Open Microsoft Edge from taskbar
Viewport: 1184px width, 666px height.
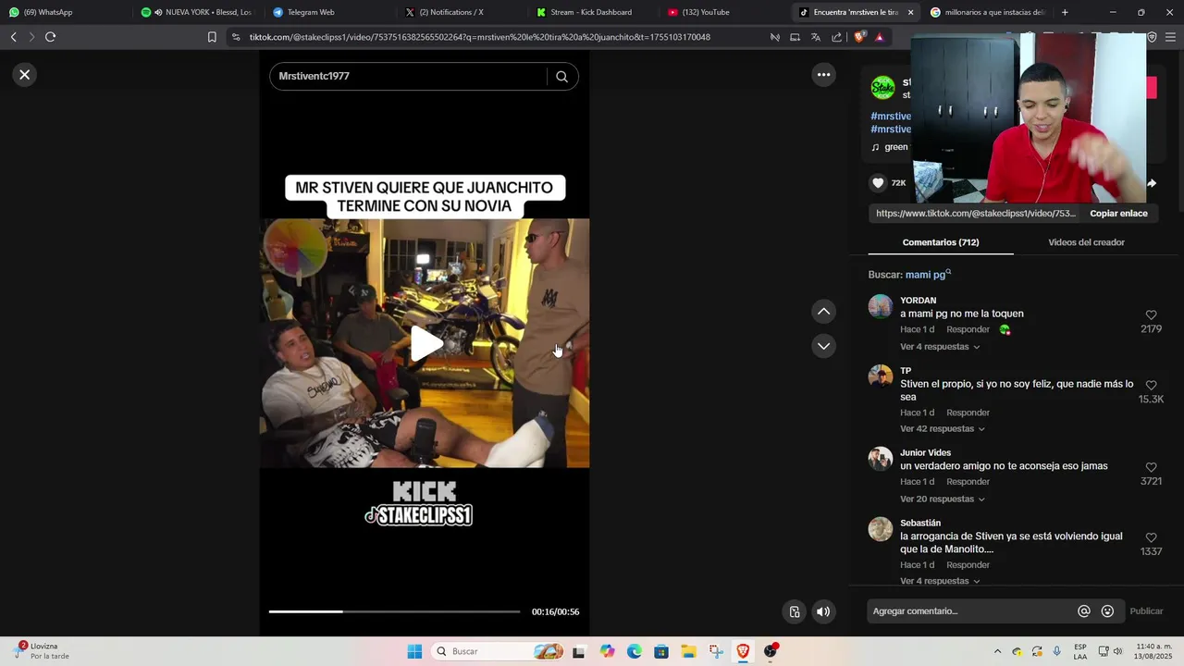634,651
